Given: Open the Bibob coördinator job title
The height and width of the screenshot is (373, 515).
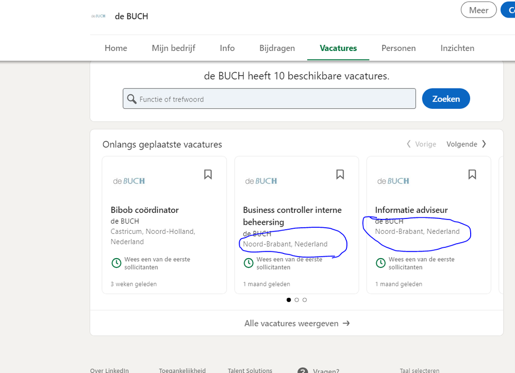Looking at the screenshot, I should [145, 210].
